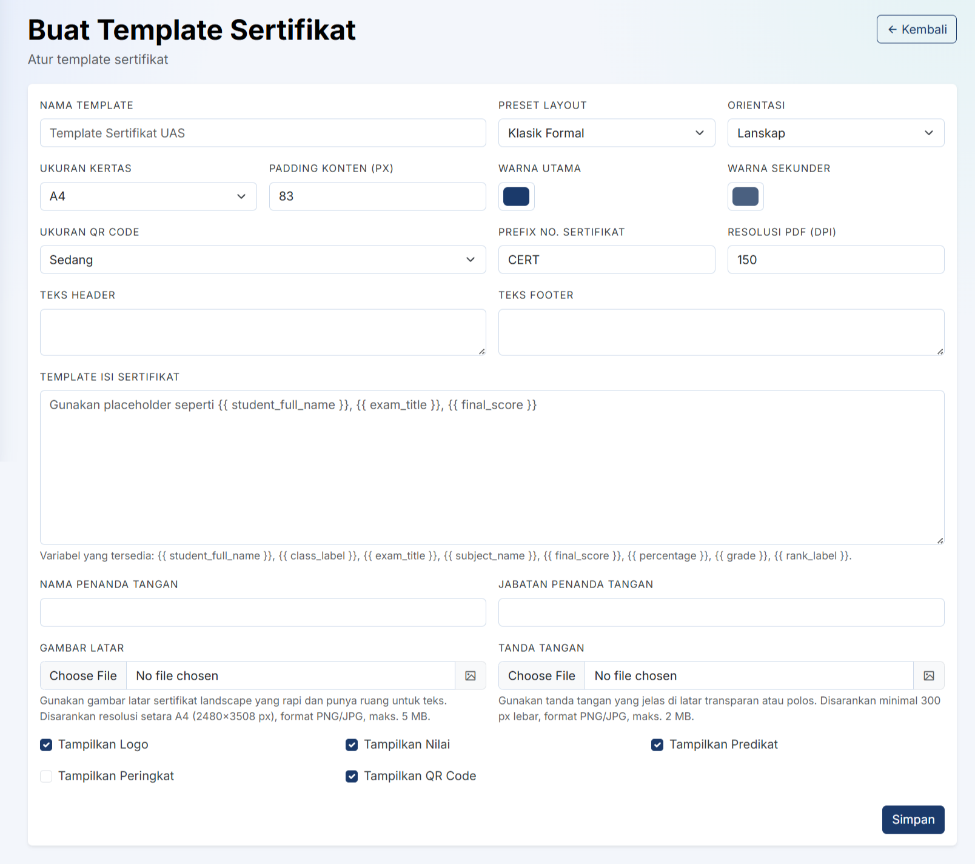Viewport: 975px width, 864px height.
Task: Click the chevron arrow in Ukuran Kertas
Action: point(241,196)
